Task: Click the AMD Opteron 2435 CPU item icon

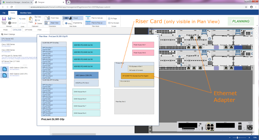Action: [x=5, y=75]
